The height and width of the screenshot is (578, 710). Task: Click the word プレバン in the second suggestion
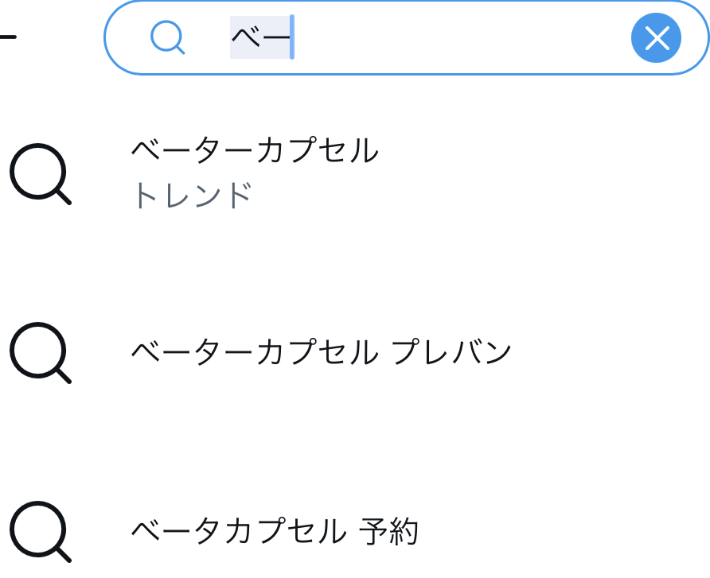452,352
